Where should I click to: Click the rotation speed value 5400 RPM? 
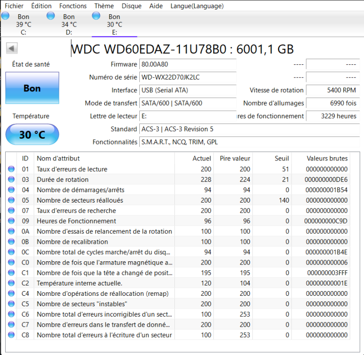333,90
